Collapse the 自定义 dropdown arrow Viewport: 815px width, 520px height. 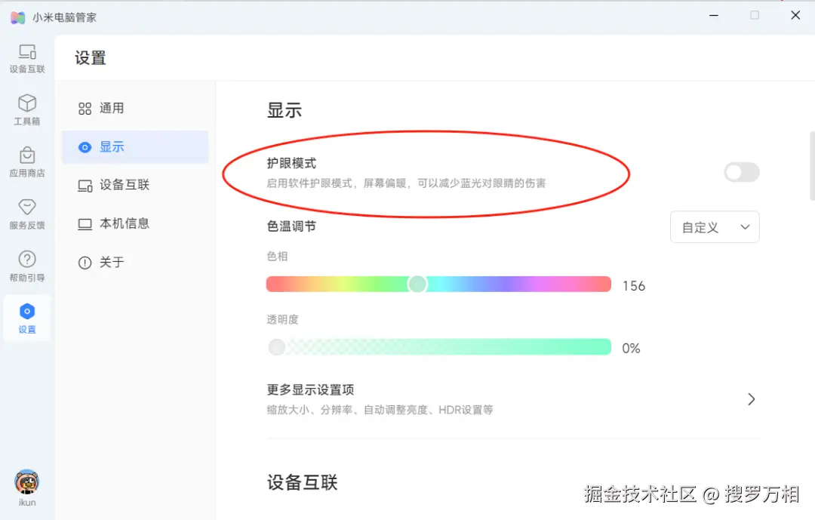[746, 226]
